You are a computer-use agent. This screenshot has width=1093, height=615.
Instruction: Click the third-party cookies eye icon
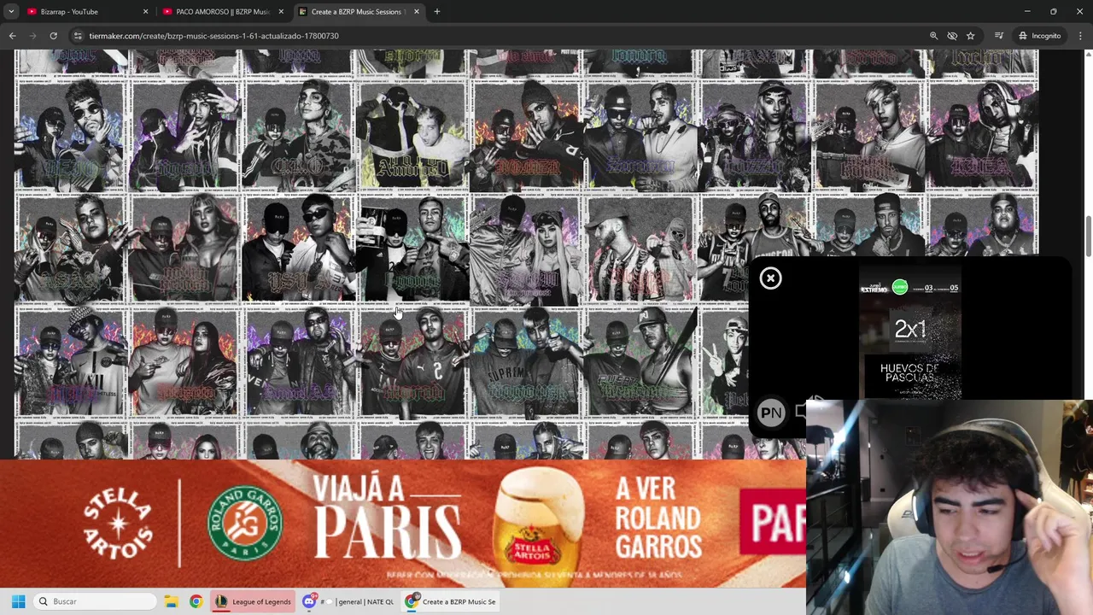952,36
